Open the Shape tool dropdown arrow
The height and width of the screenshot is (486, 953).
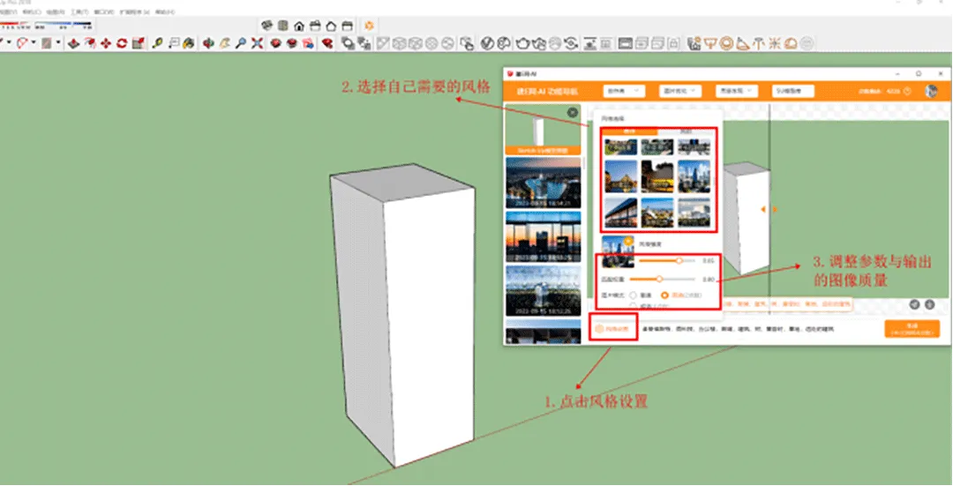58,42
